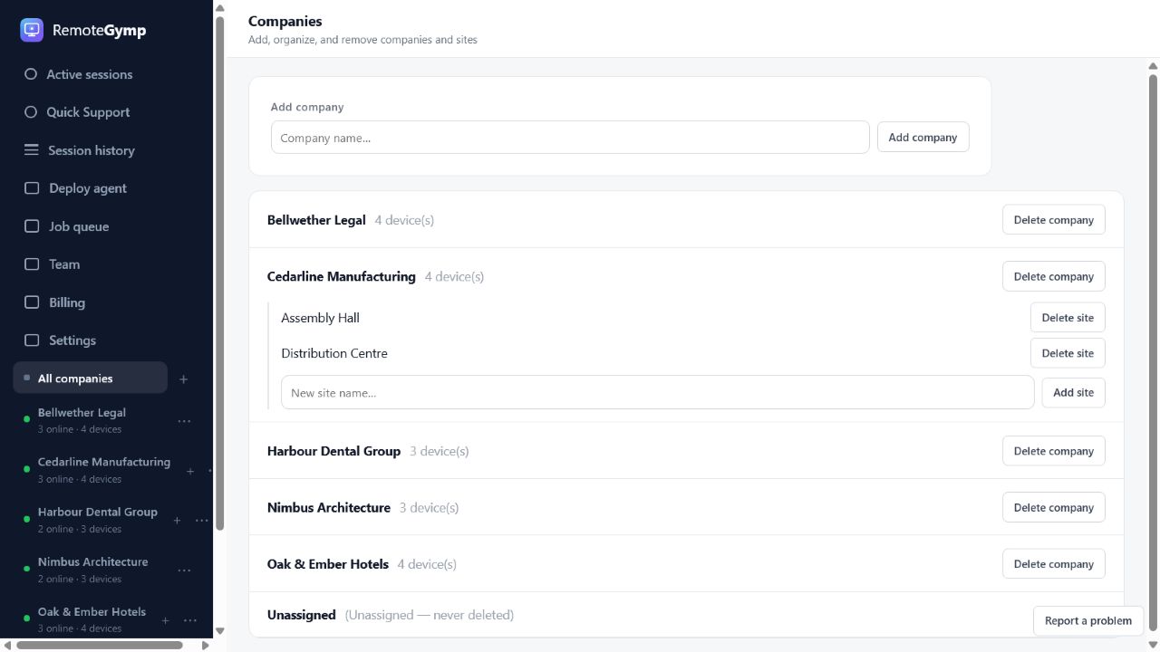Delete the Harbour Dental Group company
The image size is (1160, 652).
click(1053, 451)
